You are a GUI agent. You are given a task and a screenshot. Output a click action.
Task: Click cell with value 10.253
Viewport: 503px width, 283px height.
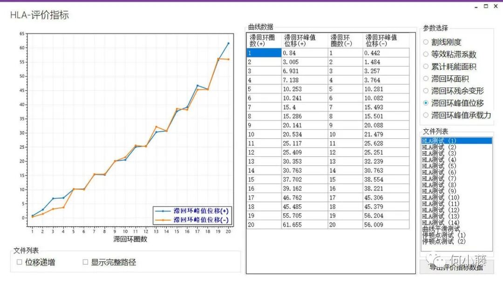[305, 89]
